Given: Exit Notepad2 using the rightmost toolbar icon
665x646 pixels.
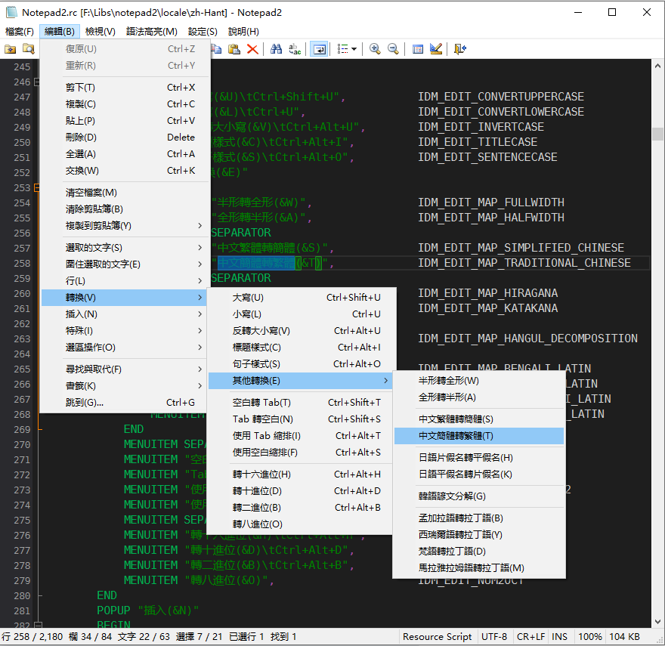Looking at the screenshot, I should pyautogui.click(x=459, y=49).
